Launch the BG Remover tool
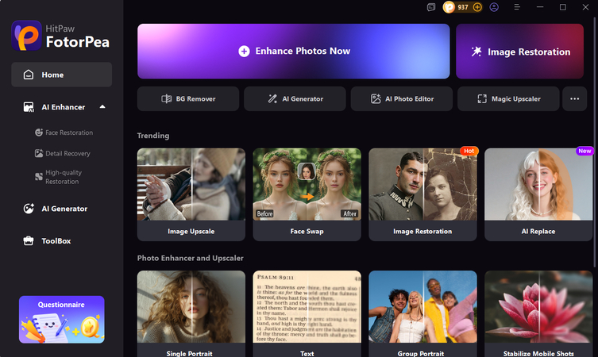This screenshot has height=357, width=598. point(188,98)
